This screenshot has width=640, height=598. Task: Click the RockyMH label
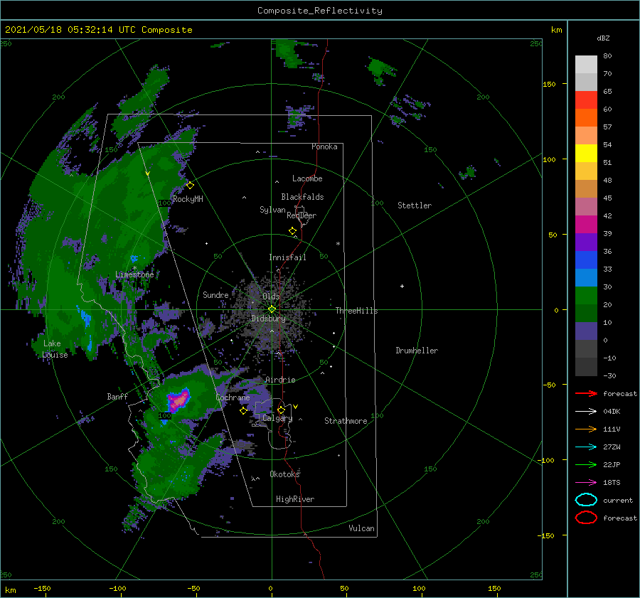[188, 199]
